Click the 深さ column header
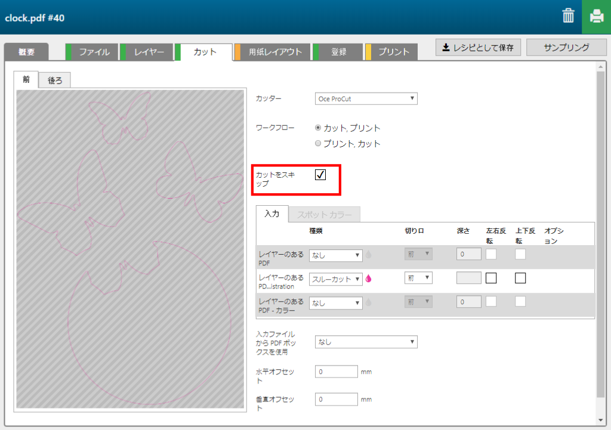The image size is (611, 430). (463, 231)
